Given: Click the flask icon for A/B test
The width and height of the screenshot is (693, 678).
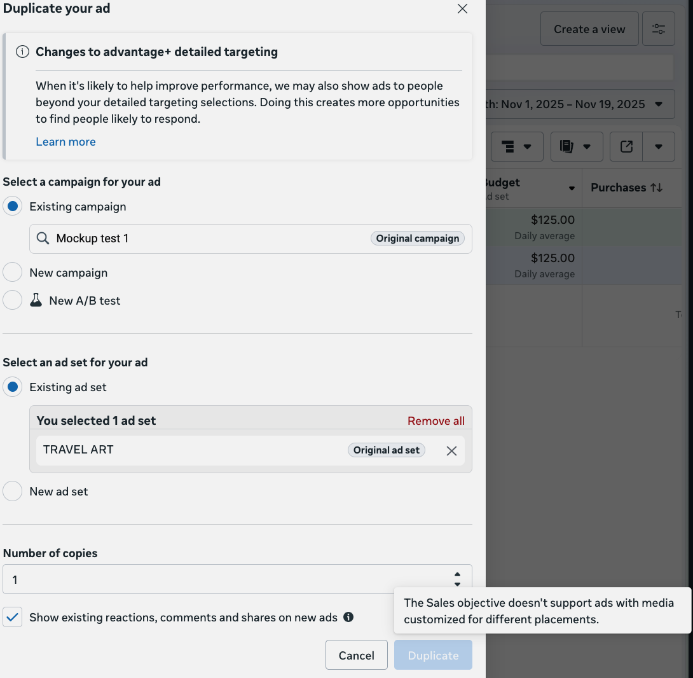Looking at the screenshot, I should tap(36, 300).
